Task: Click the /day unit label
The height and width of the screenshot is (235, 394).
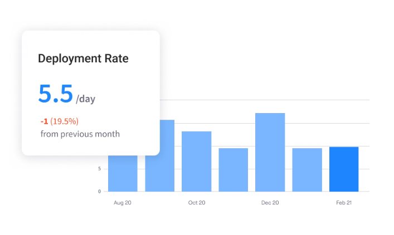Action: 86,99
